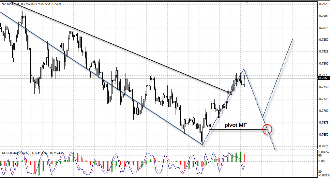Click the indicator scale value 0.00652

tap(323, 152)
